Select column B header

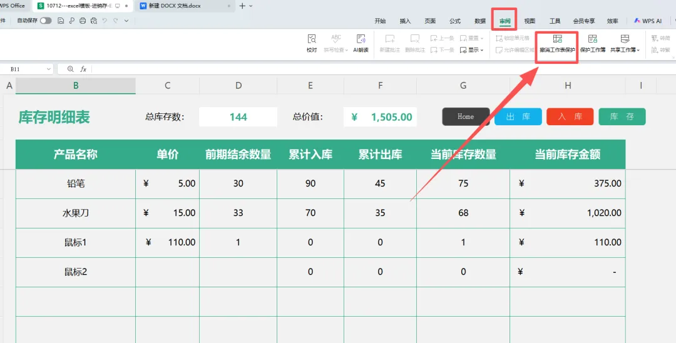pos(76,86)
